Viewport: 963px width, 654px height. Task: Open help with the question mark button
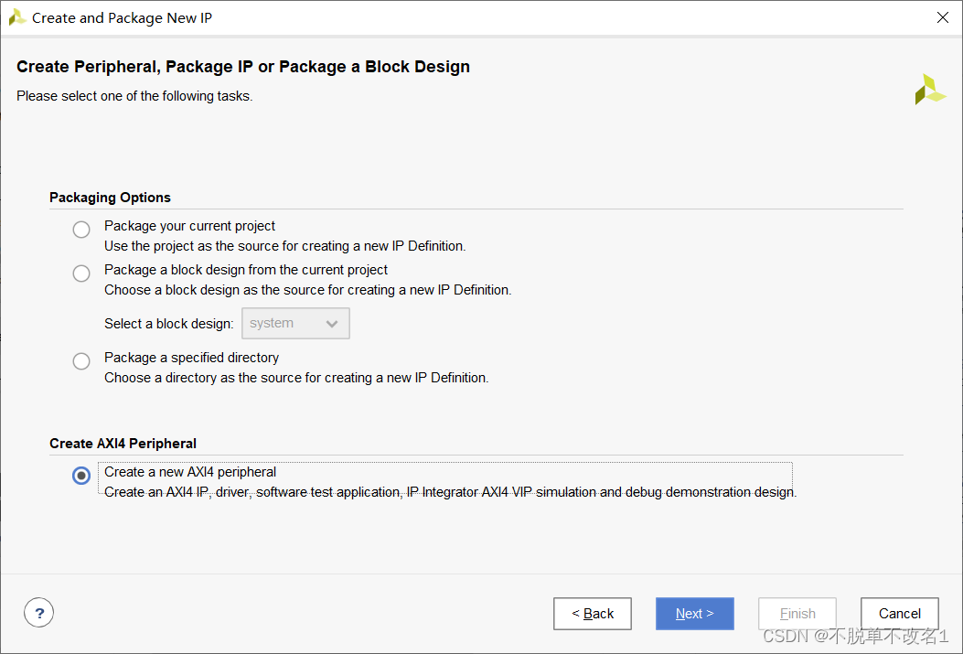(x=38, y=613)
